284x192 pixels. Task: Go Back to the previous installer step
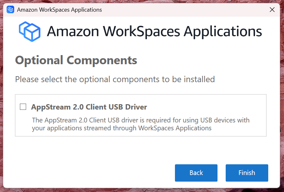(x=196, y=173)
